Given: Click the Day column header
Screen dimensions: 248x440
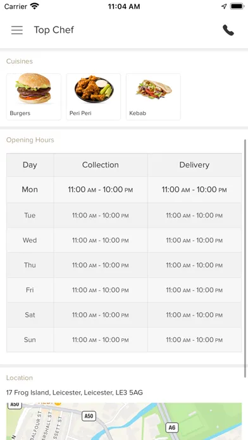Looking at the screenshot, I should tap(30, 165).
